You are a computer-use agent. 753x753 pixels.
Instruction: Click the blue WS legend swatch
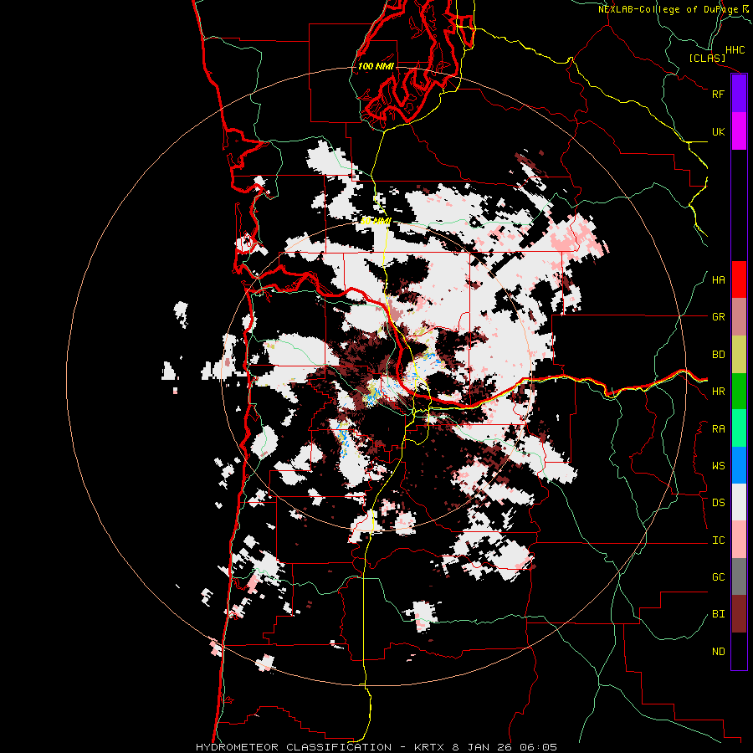coord(739,465)
